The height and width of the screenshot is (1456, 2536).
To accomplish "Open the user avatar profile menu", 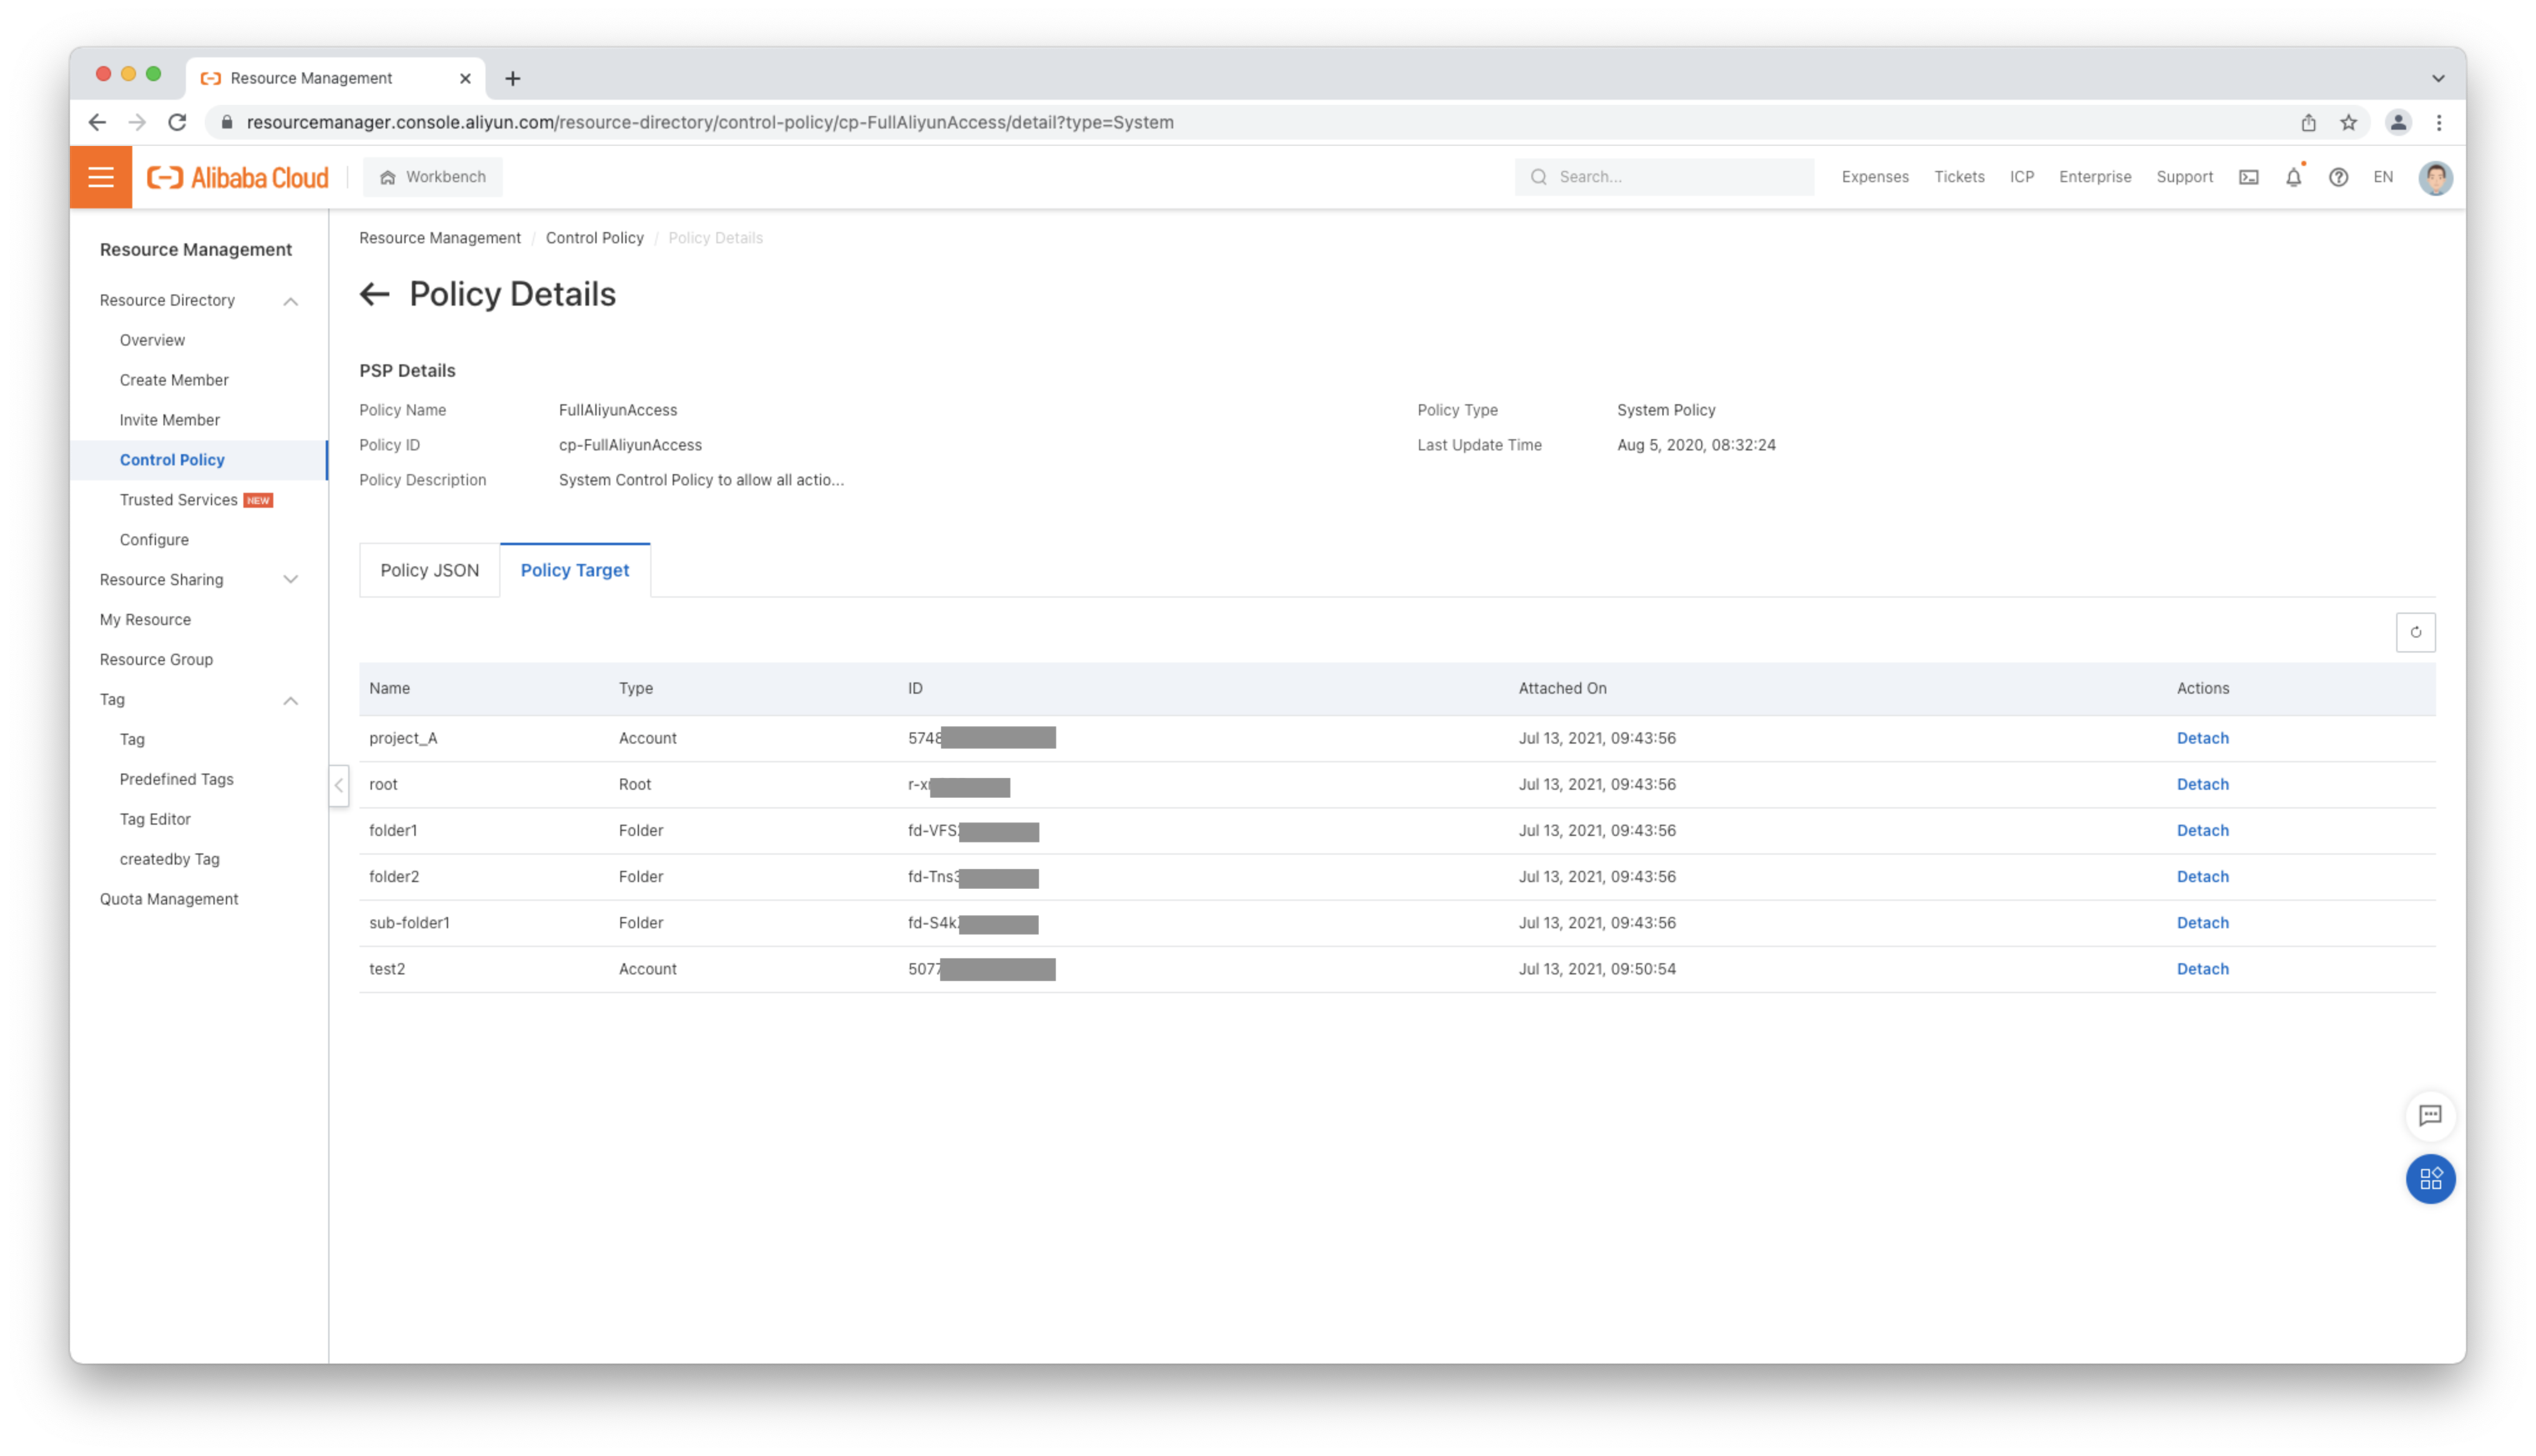I will (x=2435, y=177).
